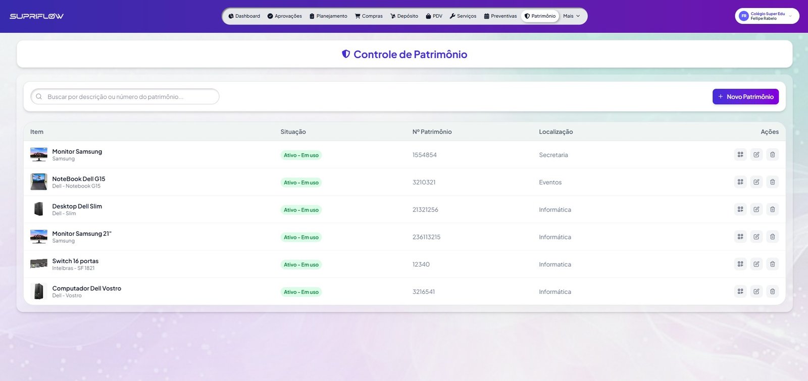
Task: Delete the Monitor Samsung 1554854 item
Action: 772,155
